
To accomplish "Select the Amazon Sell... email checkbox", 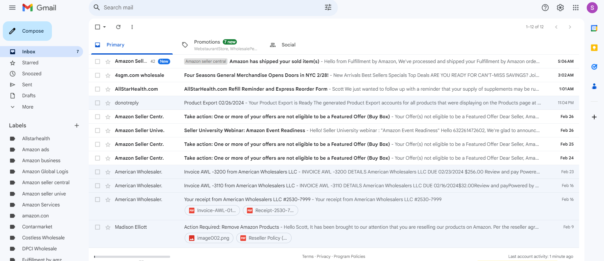I will [98, 61].
